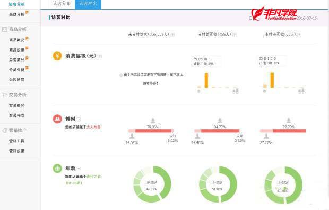This screenshot has width=329, height=210.
Task: Click the 0.82% 未知 value
Action: (x=239, y=141)
